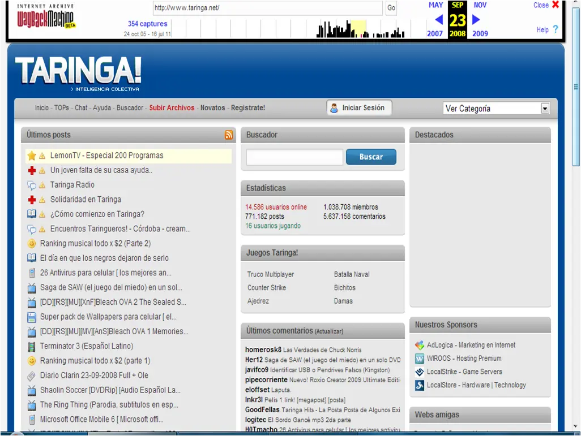Click the star icon beside LemonTV post
This screenshot has width=581, height=436.
click(x=32, y=156)
